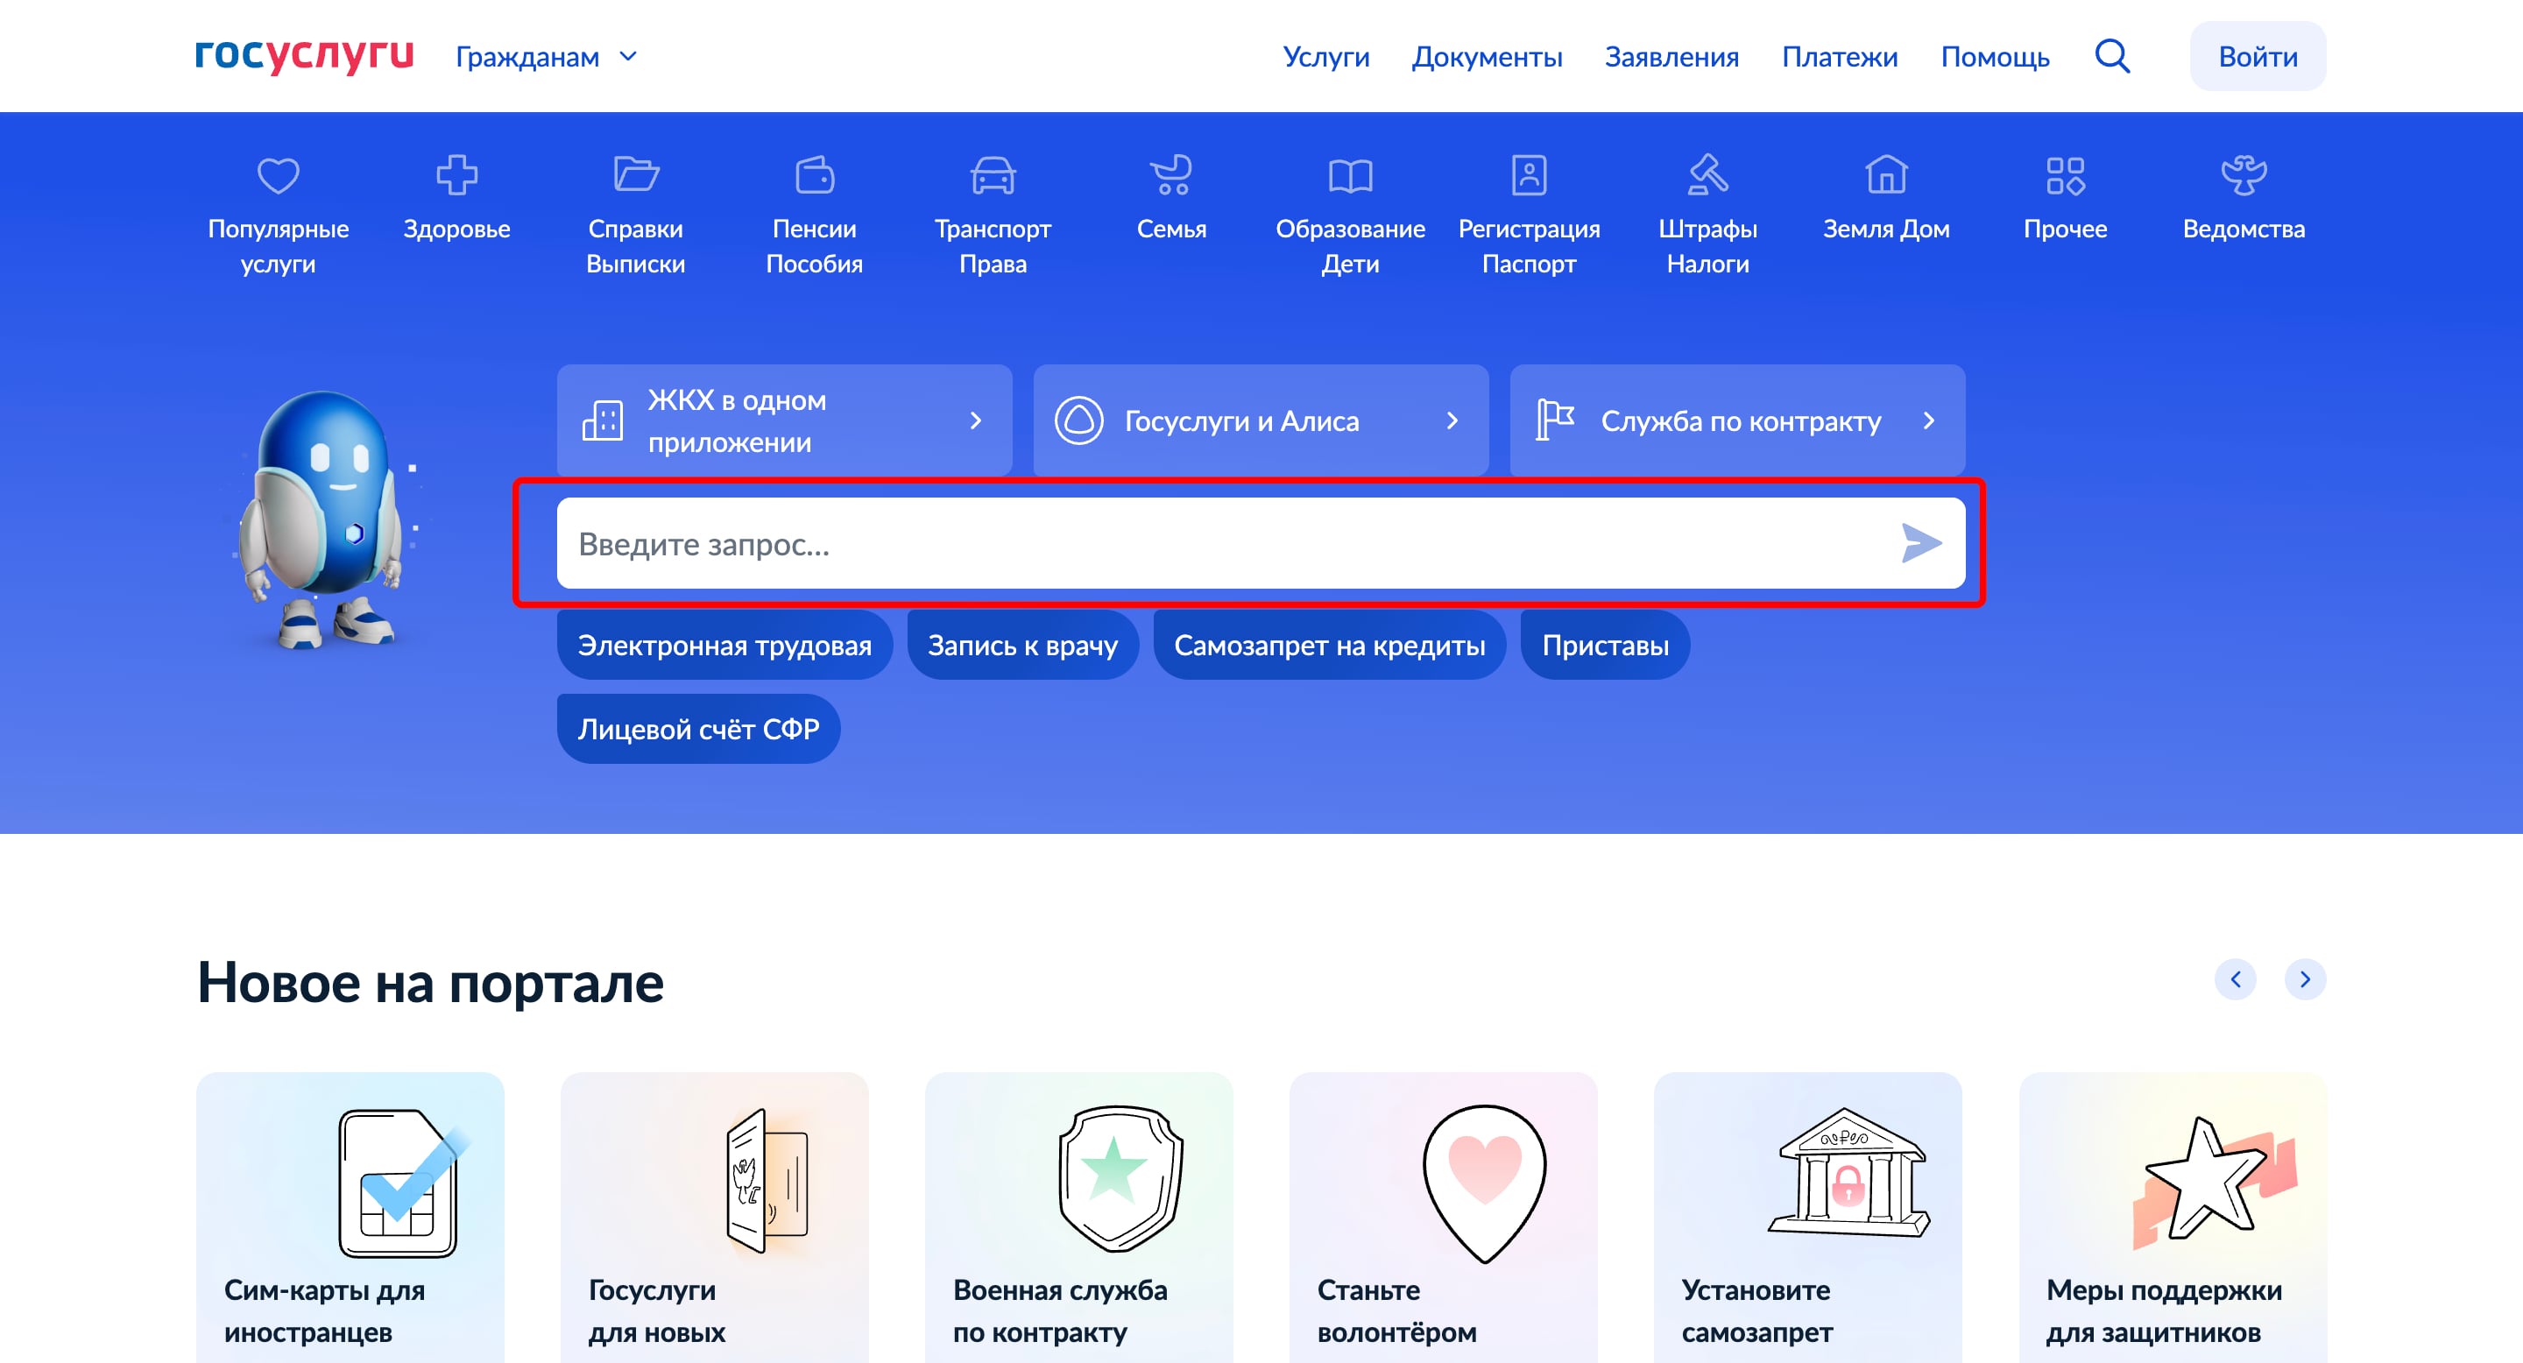Viewport: 2523px width, 1363px height.
Task: Click the building icon in the ЖКХ banner
Action: (603, 421)
